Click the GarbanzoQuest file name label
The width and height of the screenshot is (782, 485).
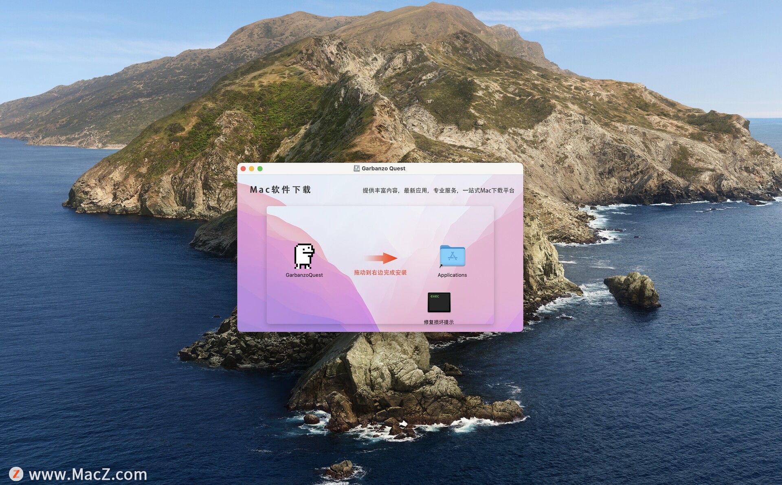pyautogui.click(x=304, y=275)
